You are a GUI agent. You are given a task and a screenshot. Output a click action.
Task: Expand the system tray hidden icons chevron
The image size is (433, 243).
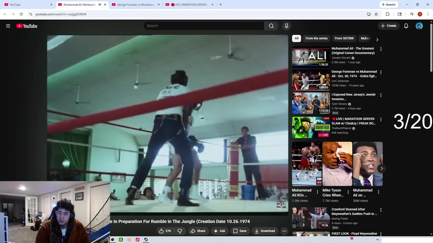tap(378, 240)
